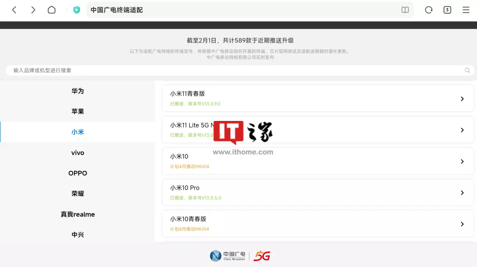Image resolution: width=477 pixels, height=267 pixels.
Task: Enable reader mode book icon
Action: [405, 10]
